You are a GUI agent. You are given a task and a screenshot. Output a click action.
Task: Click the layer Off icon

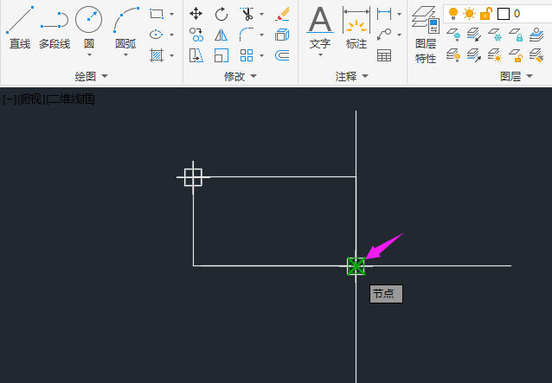click(453, 35)
